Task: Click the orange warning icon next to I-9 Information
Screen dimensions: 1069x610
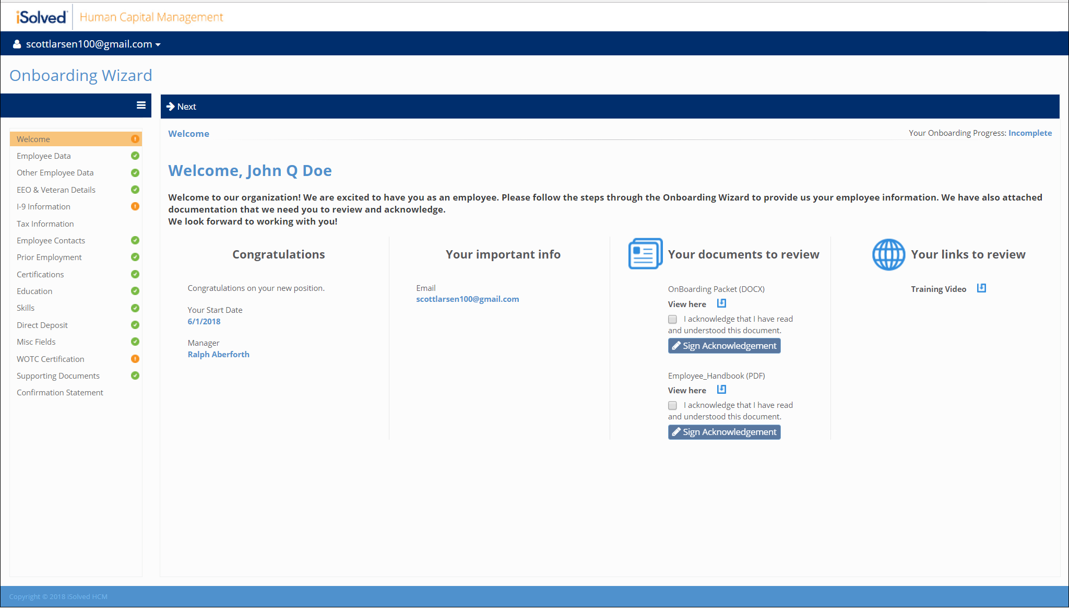Action: pyautogui.click(x=135, y=206)
